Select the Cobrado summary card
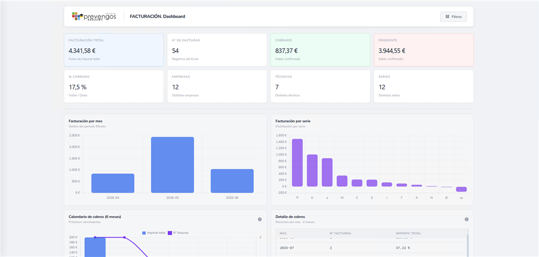The height and width of the screenshot is (257, 539). pos(321,50)
